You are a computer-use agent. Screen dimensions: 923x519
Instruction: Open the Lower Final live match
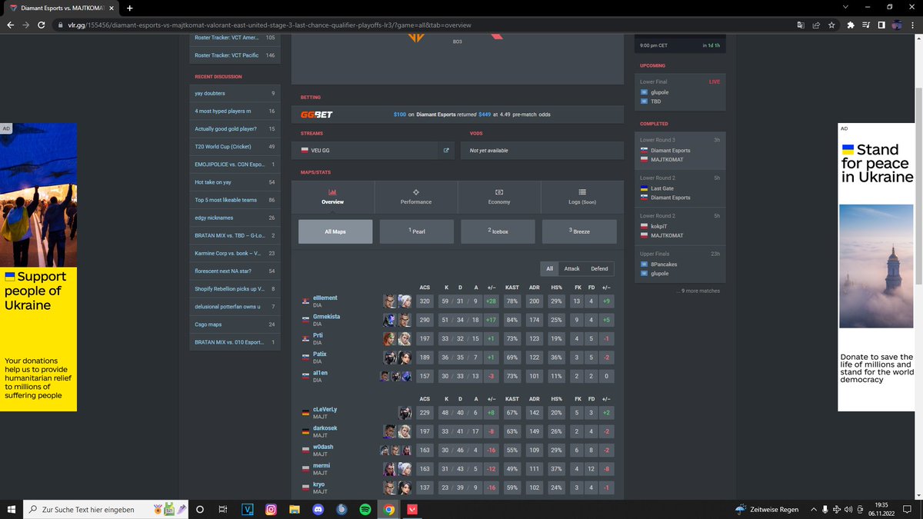click(680, 91)
